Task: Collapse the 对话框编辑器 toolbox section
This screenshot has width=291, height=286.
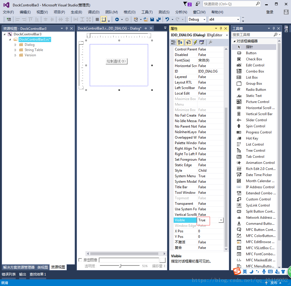Action: click(x=234, y=41)
